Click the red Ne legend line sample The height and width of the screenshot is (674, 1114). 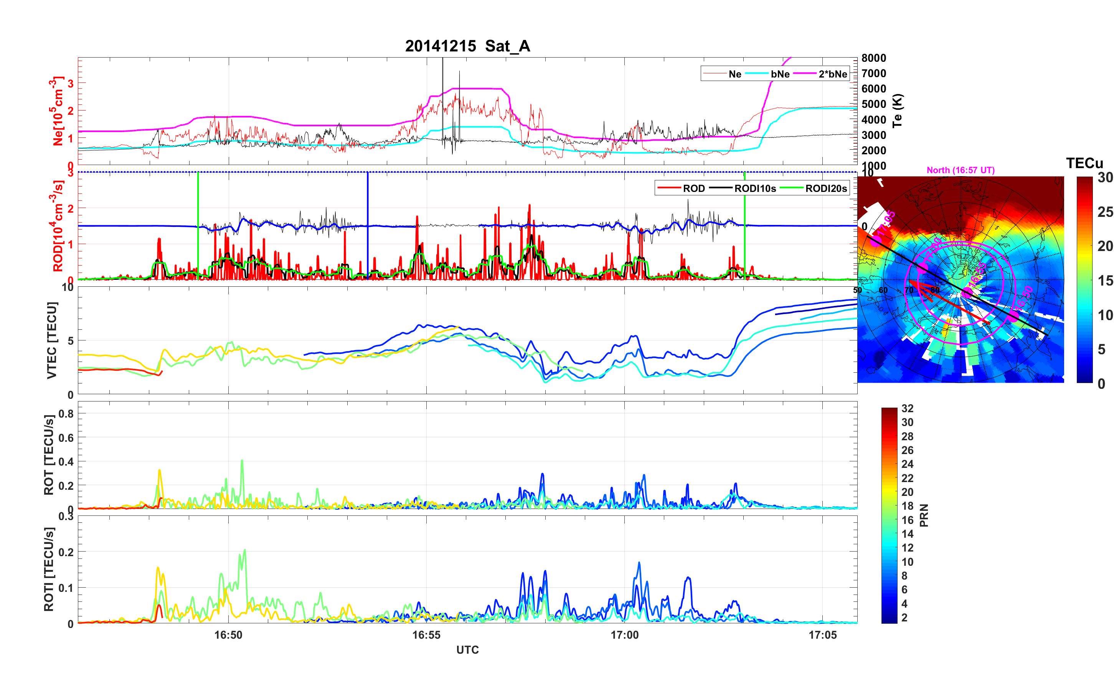coord(715,74)
